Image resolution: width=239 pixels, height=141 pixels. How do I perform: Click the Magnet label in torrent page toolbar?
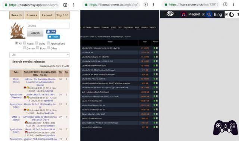(x=194, y=14)
